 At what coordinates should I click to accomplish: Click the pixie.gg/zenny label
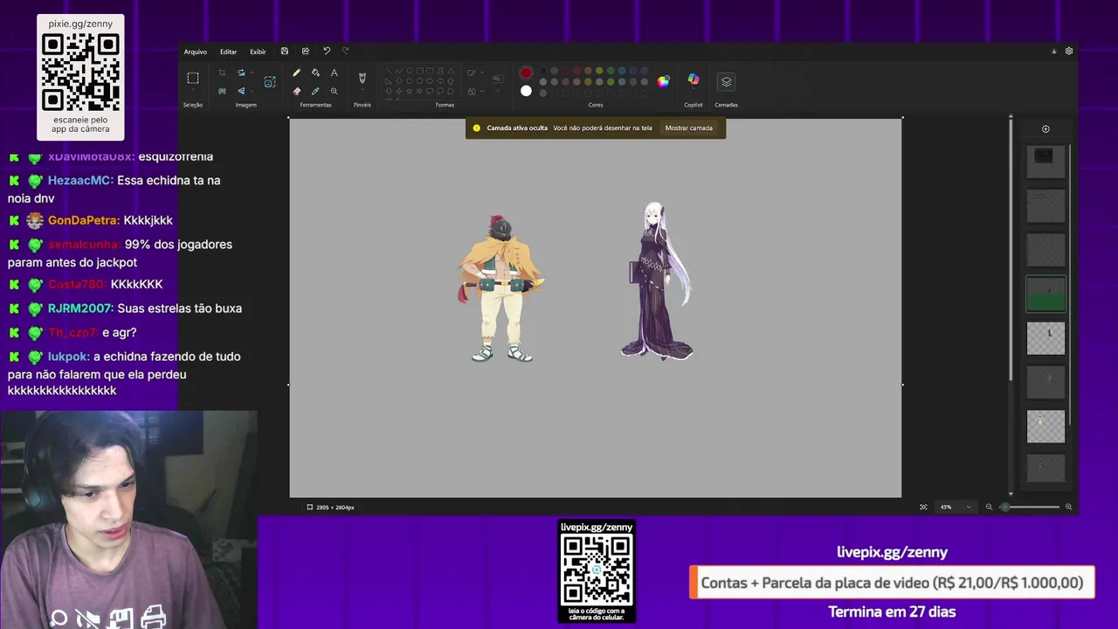80,24
